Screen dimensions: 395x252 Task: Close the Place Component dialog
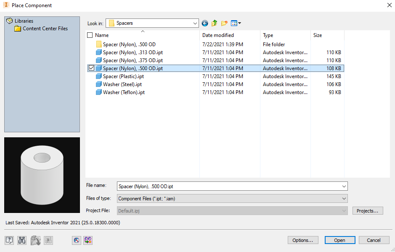point(389,5)
